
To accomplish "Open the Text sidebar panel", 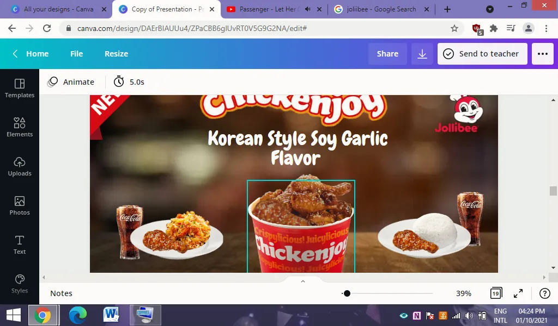I will (x=20, y=244).
